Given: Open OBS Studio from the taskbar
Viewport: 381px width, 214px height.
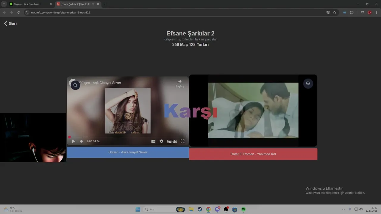Looking at the screenshot, I should tap(226, 209).
